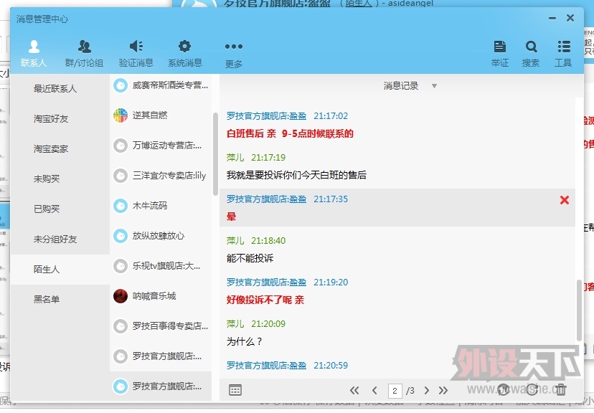
Task: Click sender name at 21:19:20
Action: [x=266, y=283]
